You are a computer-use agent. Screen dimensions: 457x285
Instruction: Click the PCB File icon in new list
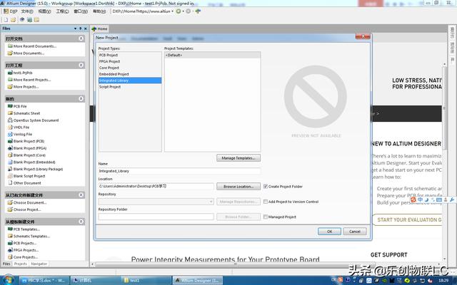pos(10,106)
